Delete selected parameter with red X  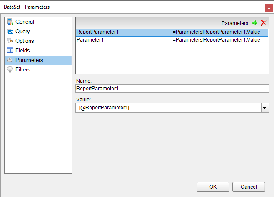[x=263, y=23]
